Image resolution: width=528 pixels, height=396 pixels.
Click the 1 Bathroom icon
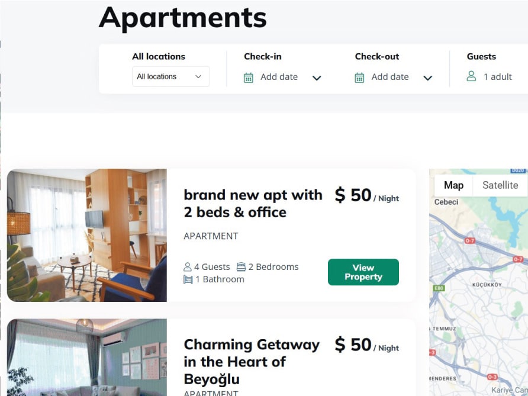[188, 279]
